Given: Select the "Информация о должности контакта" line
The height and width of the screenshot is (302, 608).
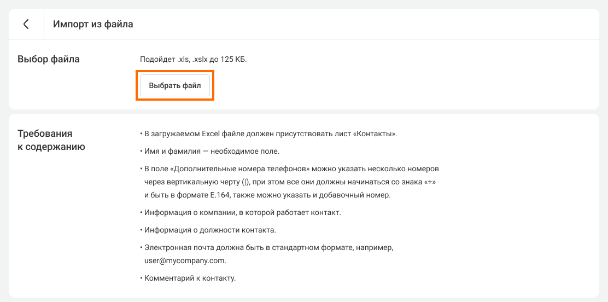Looking at the screenshot, I should pos(210,230).
